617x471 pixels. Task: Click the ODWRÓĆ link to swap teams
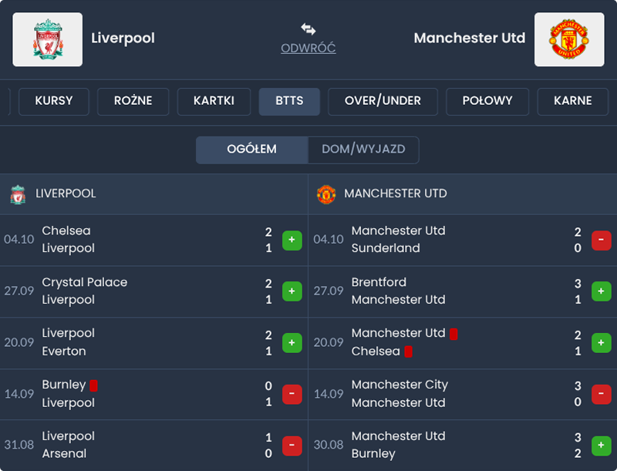pyautogui.click(x=308, y=49)
